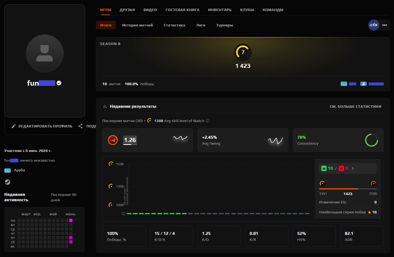This screenshot has height=257, width=394.
Task: Click the green consistency circle gauge
Action: pos(372,140)
